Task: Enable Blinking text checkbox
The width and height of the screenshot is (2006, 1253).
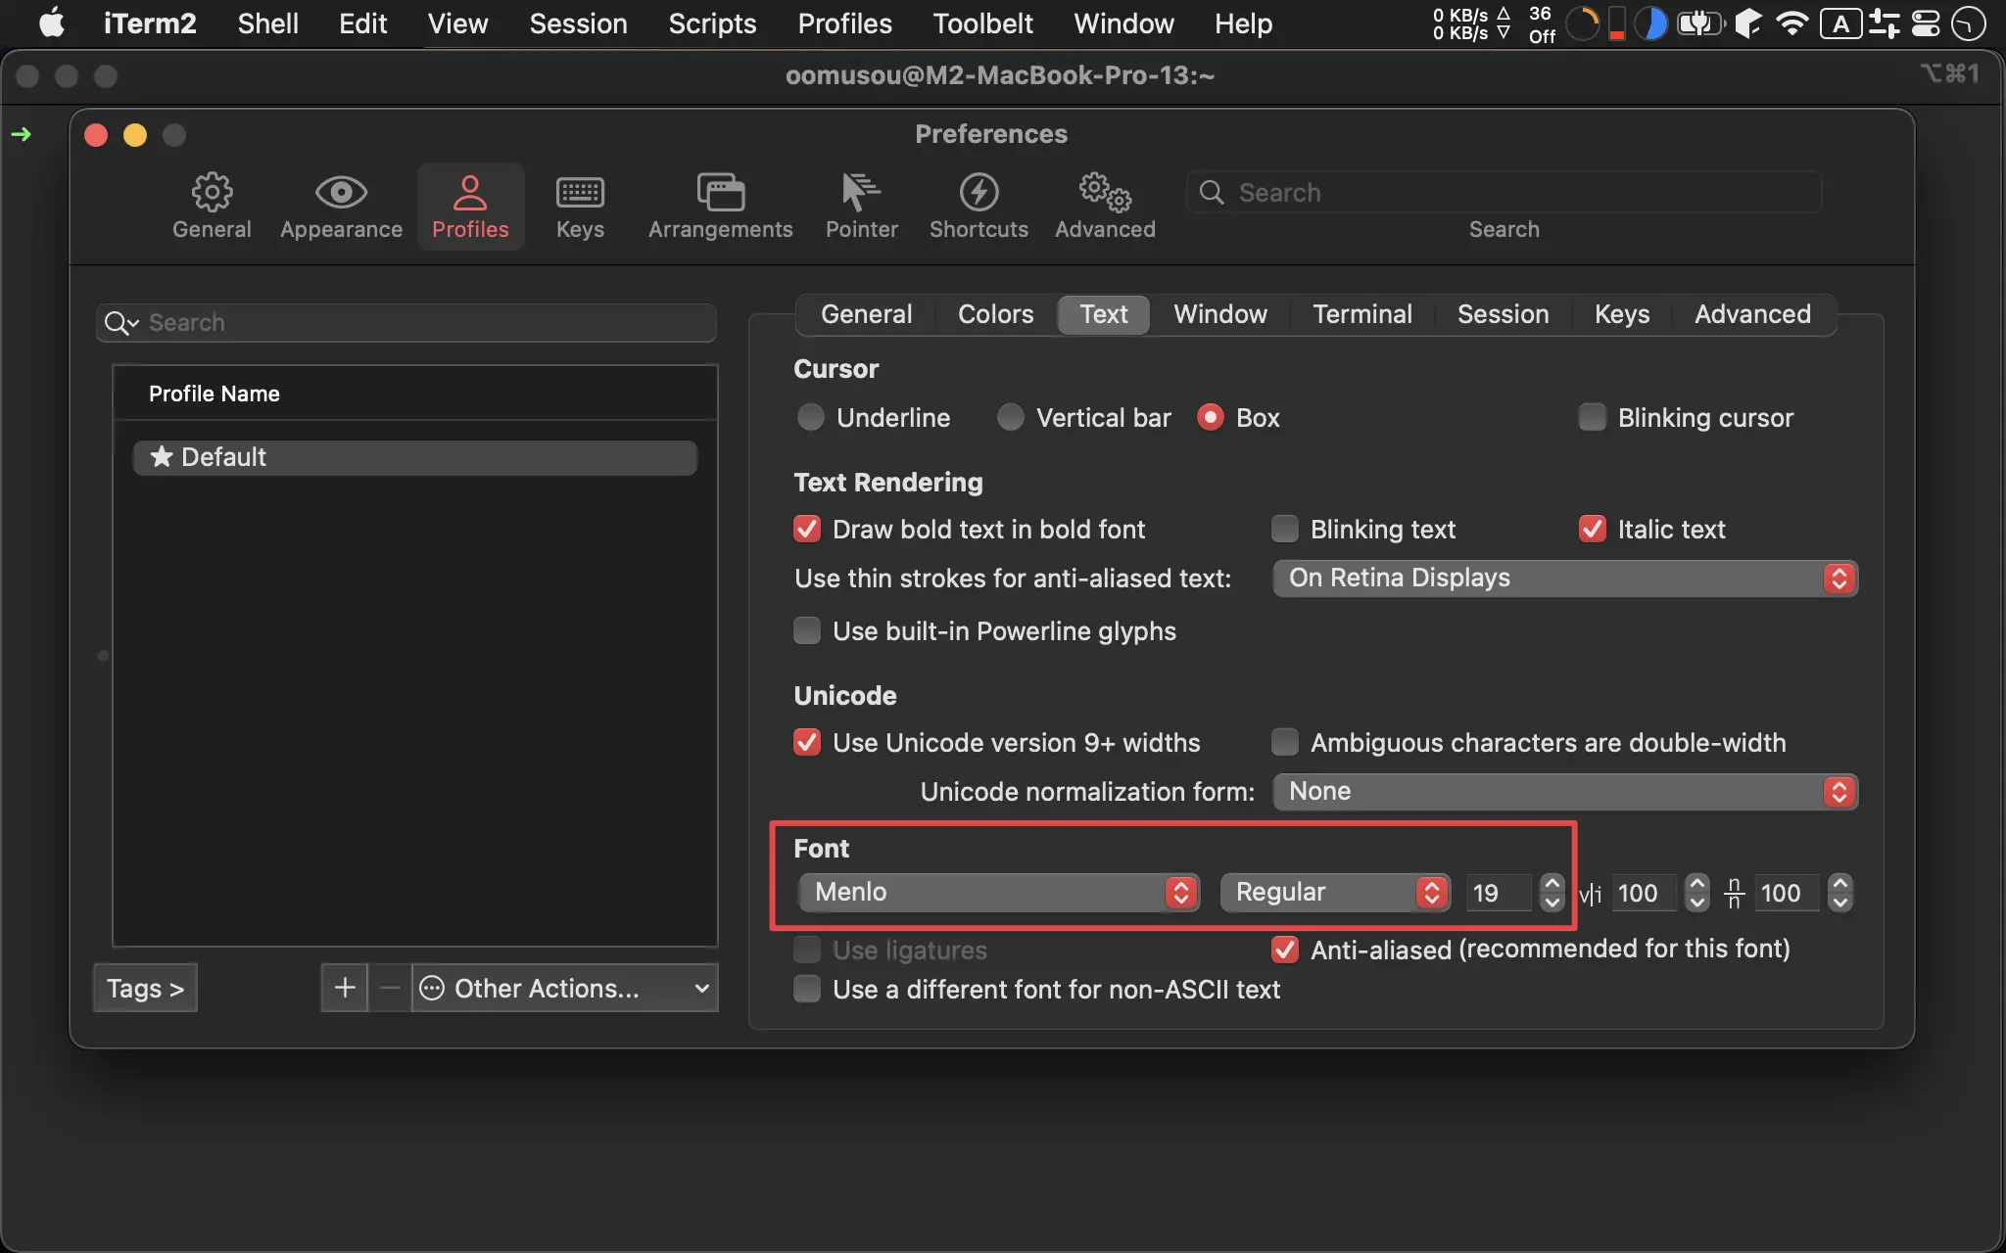Action: [1285, 530]
